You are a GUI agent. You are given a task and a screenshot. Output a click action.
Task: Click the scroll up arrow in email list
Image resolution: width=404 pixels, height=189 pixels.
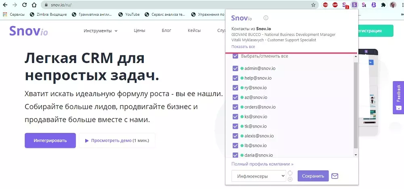point(356,56)
